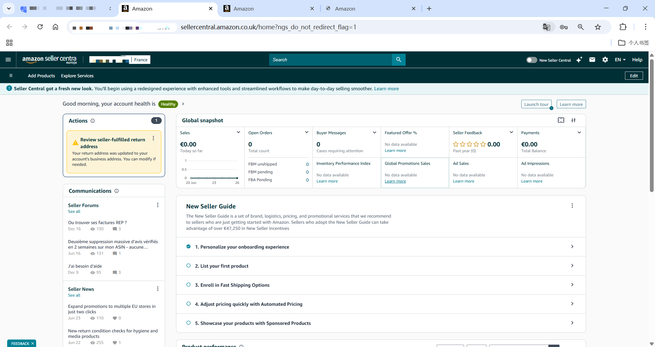Click the France marketplace selector
This screenshot has width=655, height=347.
[141, 60]
